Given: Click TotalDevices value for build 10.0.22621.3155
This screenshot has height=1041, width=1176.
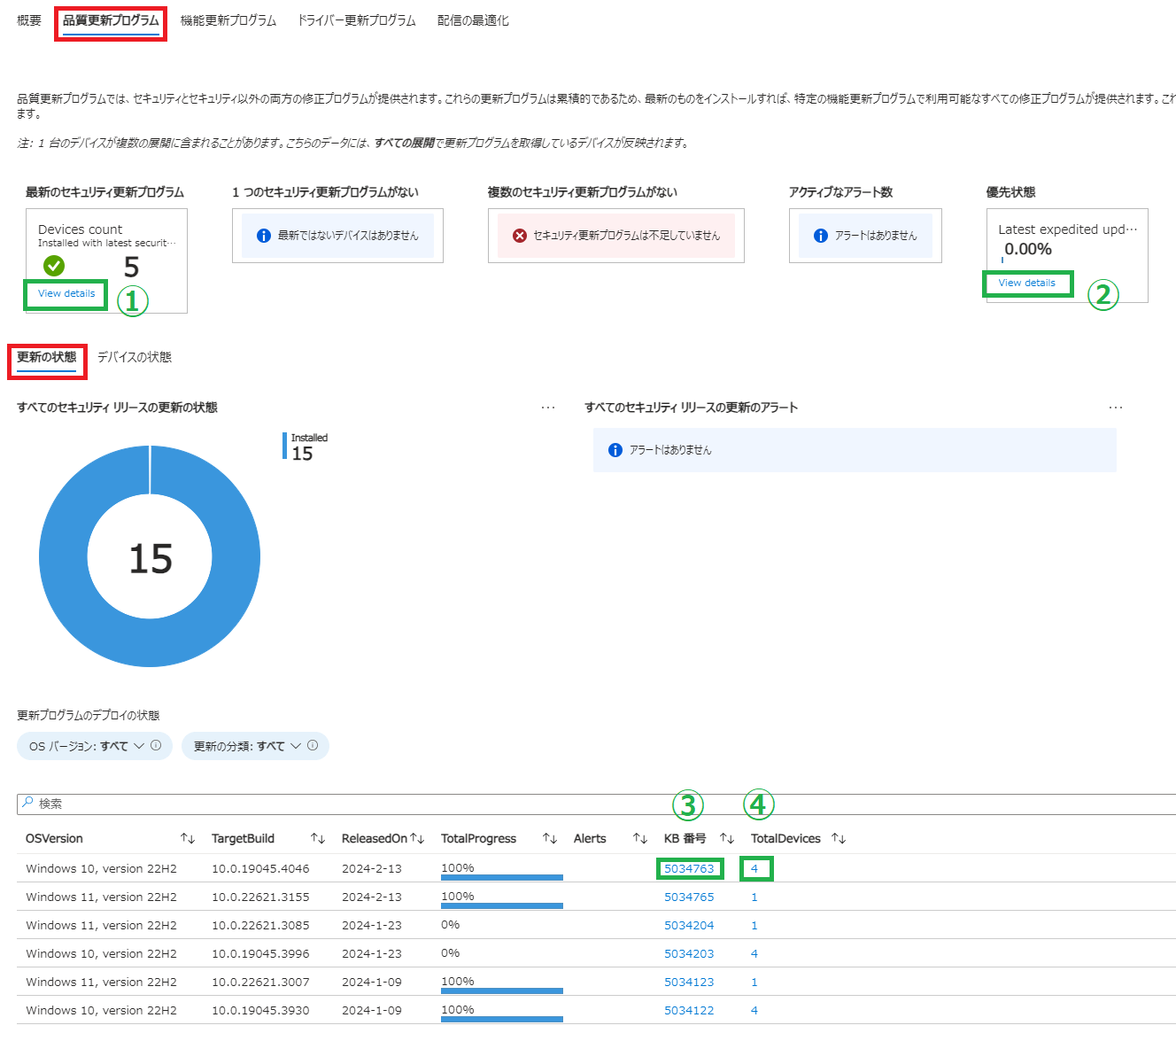Looking at the screenshot, I should pos(754,897).
